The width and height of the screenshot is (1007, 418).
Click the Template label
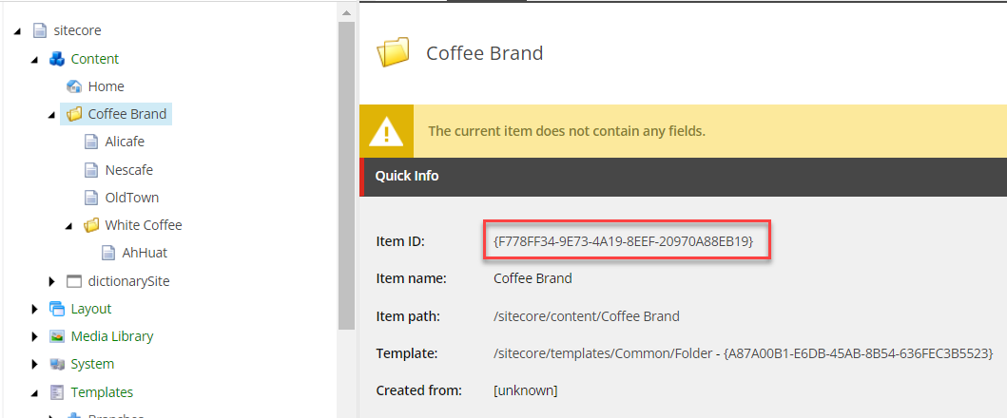point(407,353)
